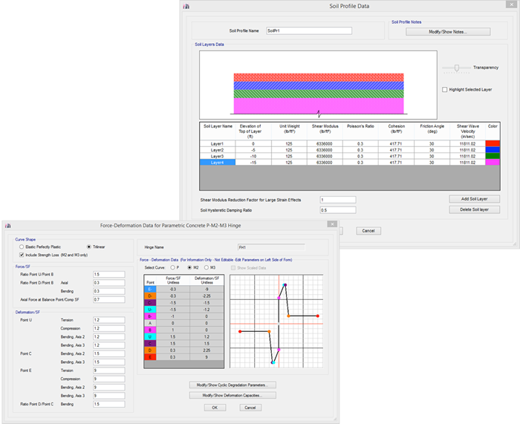Click Ratio Point D/Point B Axial field

[x=109, y=283]
